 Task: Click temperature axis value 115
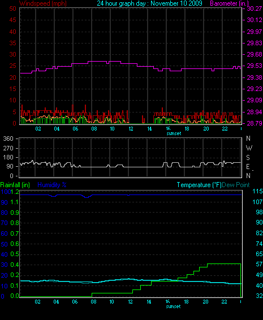pyautogui.click(x=257, y=192)
